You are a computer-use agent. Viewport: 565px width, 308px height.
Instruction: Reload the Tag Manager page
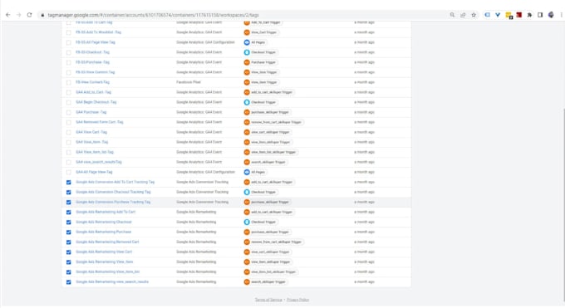[x=30, y=15]
